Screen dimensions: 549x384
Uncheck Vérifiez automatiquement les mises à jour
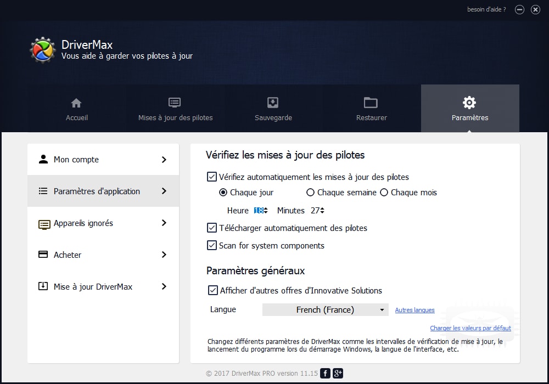click(x=212, y=177)
